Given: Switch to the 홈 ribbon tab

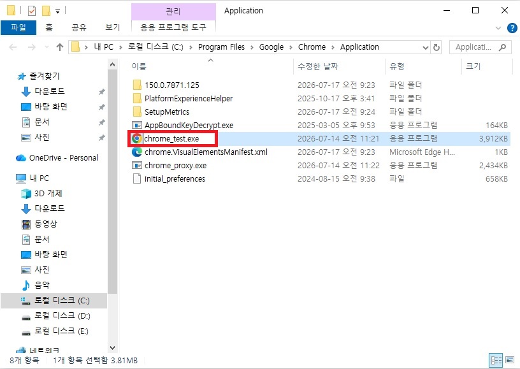Looking at the screenshot, I should (x=49, y=27).
